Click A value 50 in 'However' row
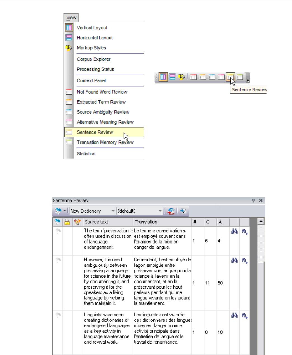Viewport: 292px width, 355px height. click(x=220, y=283)
